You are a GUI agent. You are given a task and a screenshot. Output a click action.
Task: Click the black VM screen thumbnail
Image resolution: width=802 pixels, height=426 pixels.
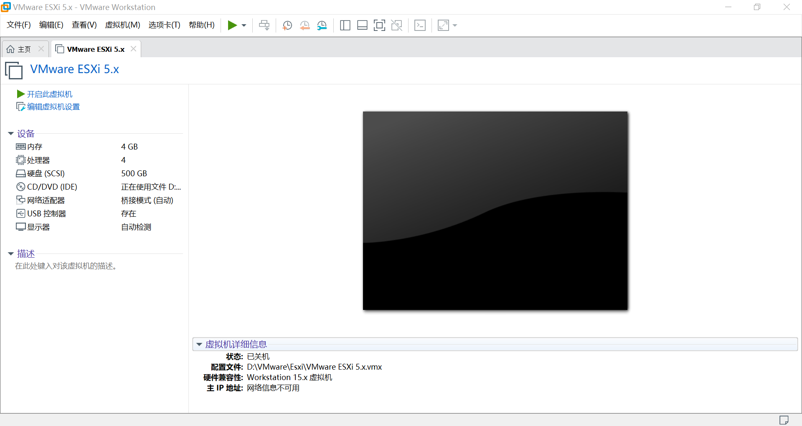click(x=495, y=210)
